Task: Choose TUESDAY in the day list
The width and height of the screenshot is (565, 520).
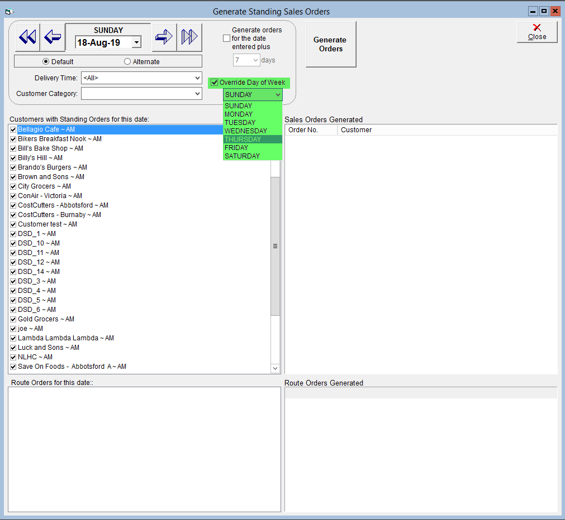Action: (252, 123)
